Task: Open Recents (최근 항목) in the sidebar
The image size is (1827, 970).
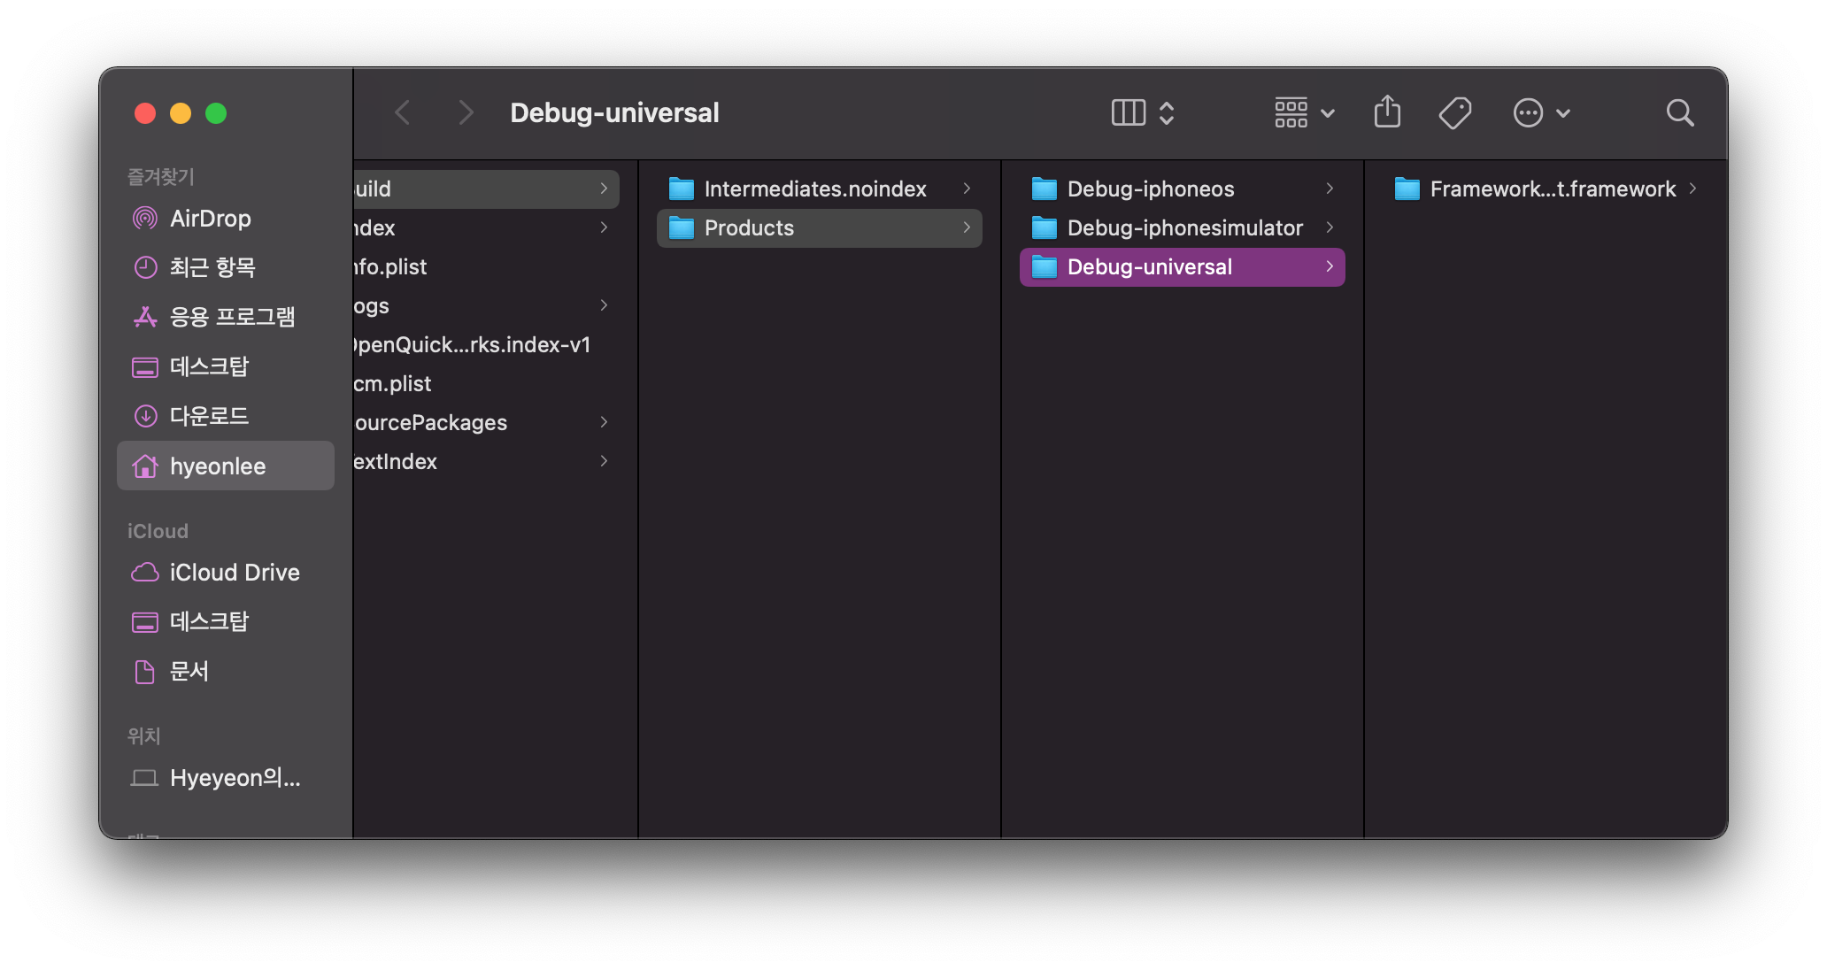Action: 212,267
